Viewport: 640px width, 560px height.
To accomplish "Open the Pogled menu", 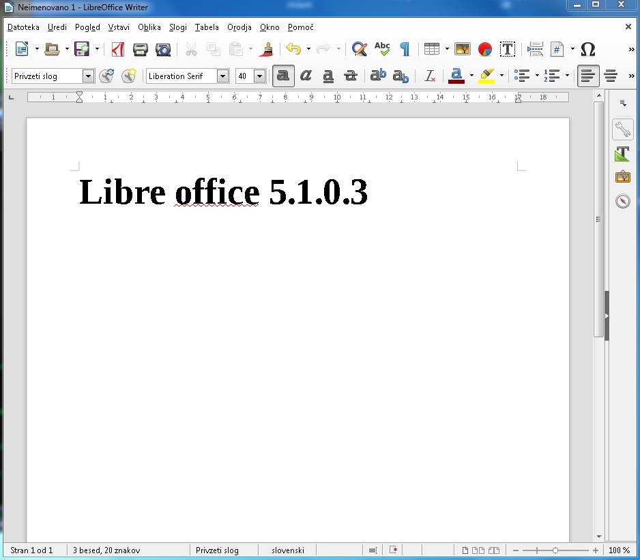I will coord(87,27).
